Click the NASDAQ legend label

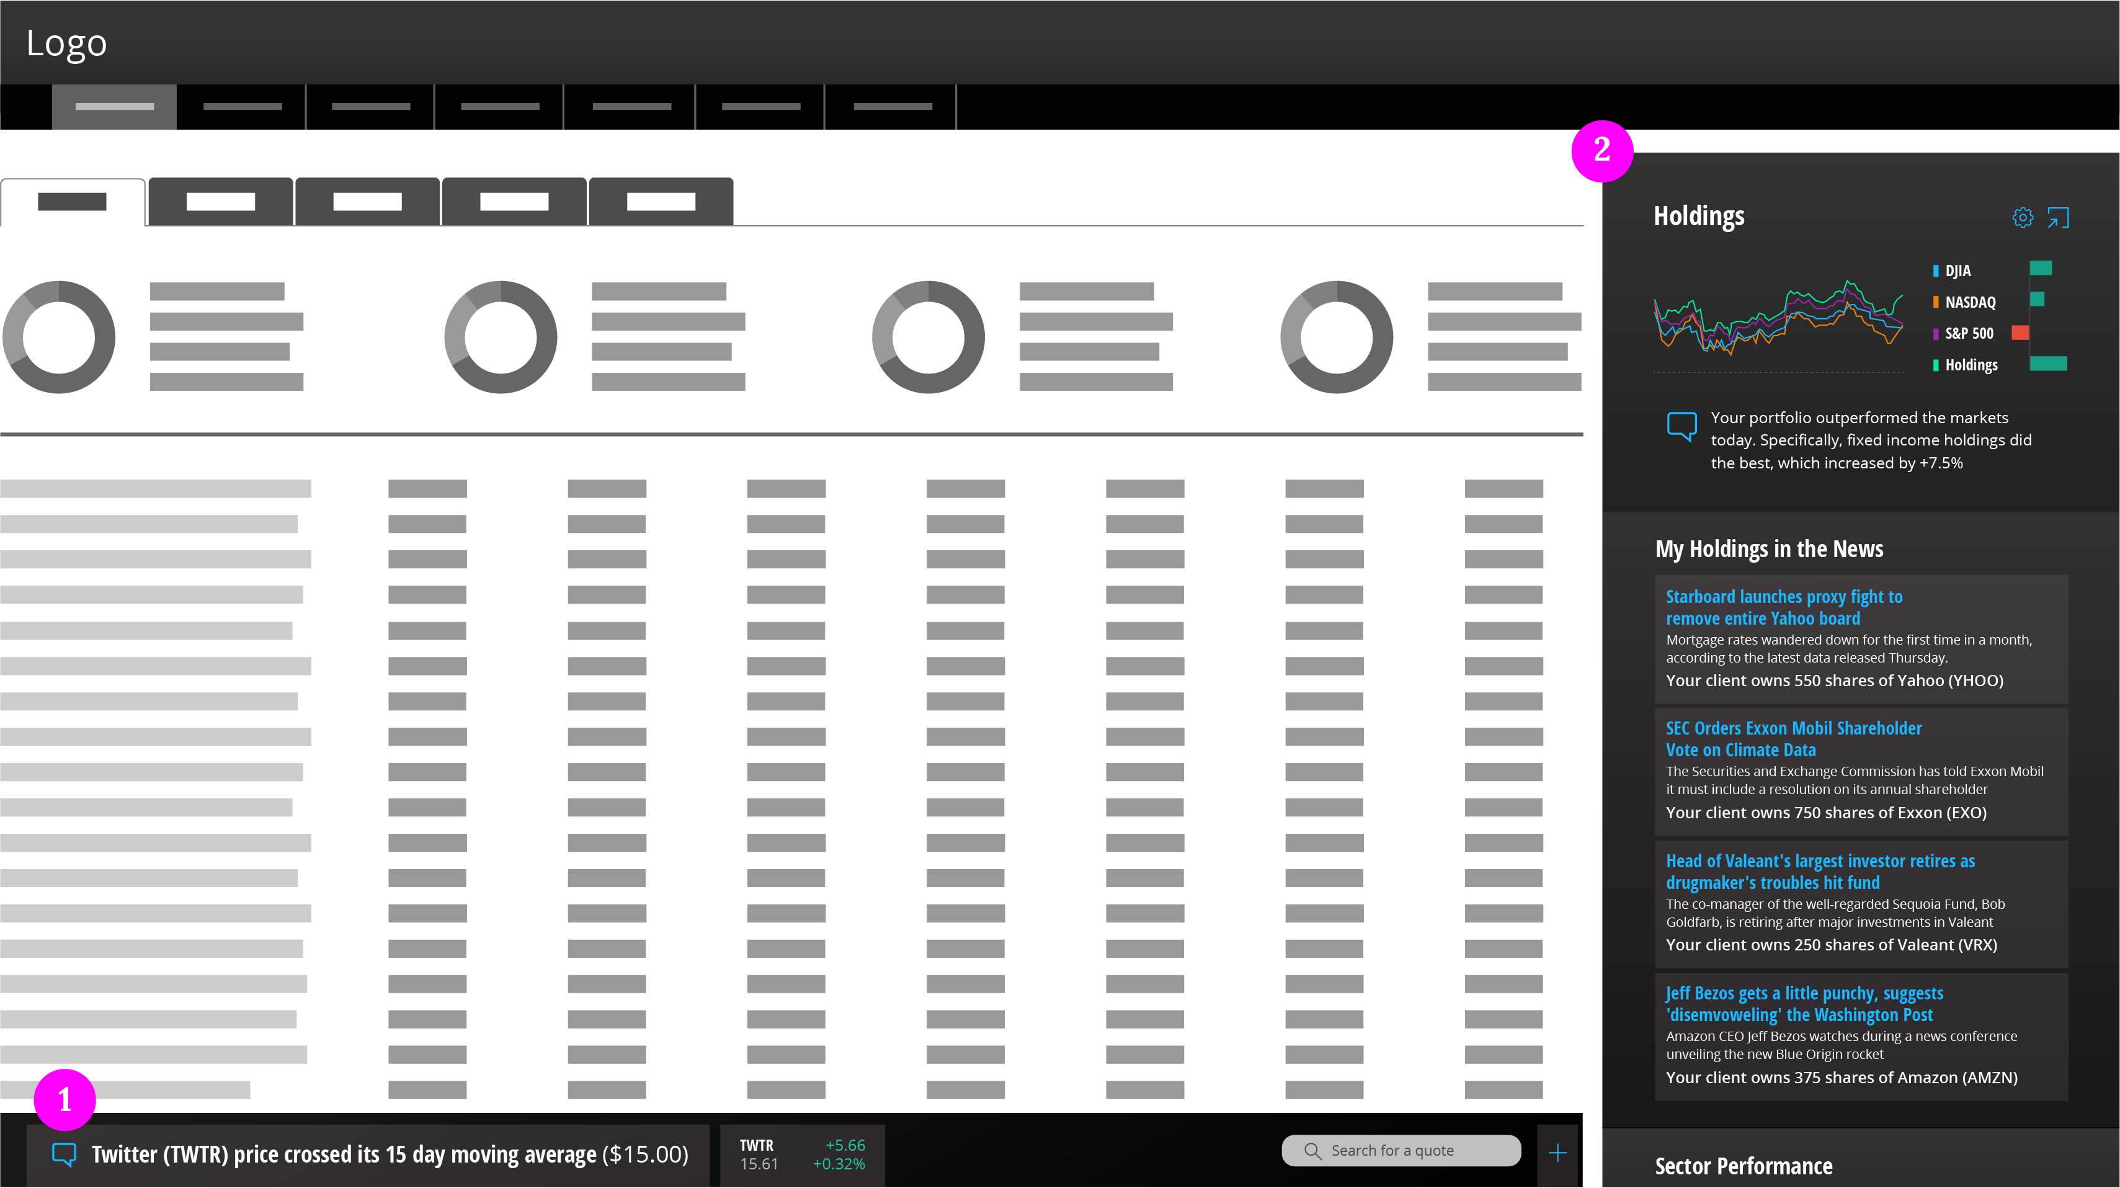(x=1971, y=302)
